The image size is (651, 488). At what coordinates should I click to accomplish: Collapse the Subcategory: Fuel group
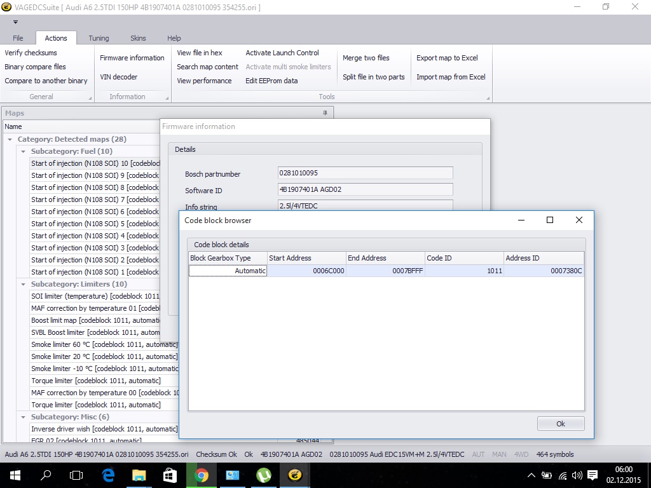point(24,151)
